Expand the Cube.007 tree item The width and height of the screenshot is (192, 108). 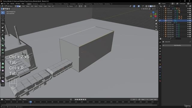tap(164, 17)
